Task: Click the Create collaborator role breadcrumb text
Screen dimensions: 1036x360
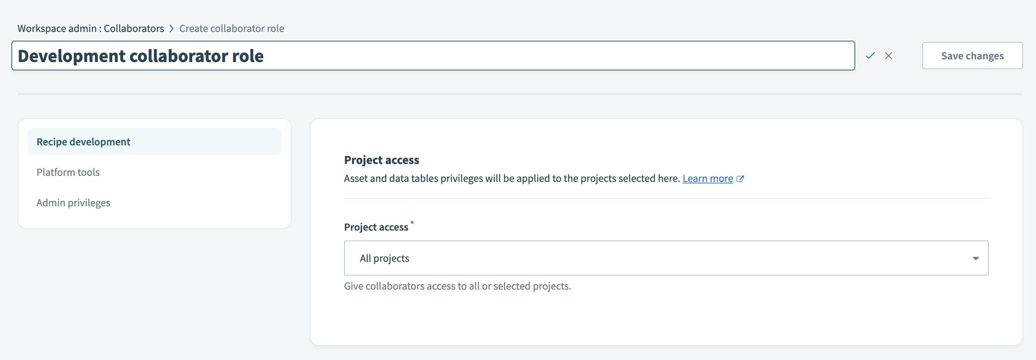Action: [x=232, y=29]
